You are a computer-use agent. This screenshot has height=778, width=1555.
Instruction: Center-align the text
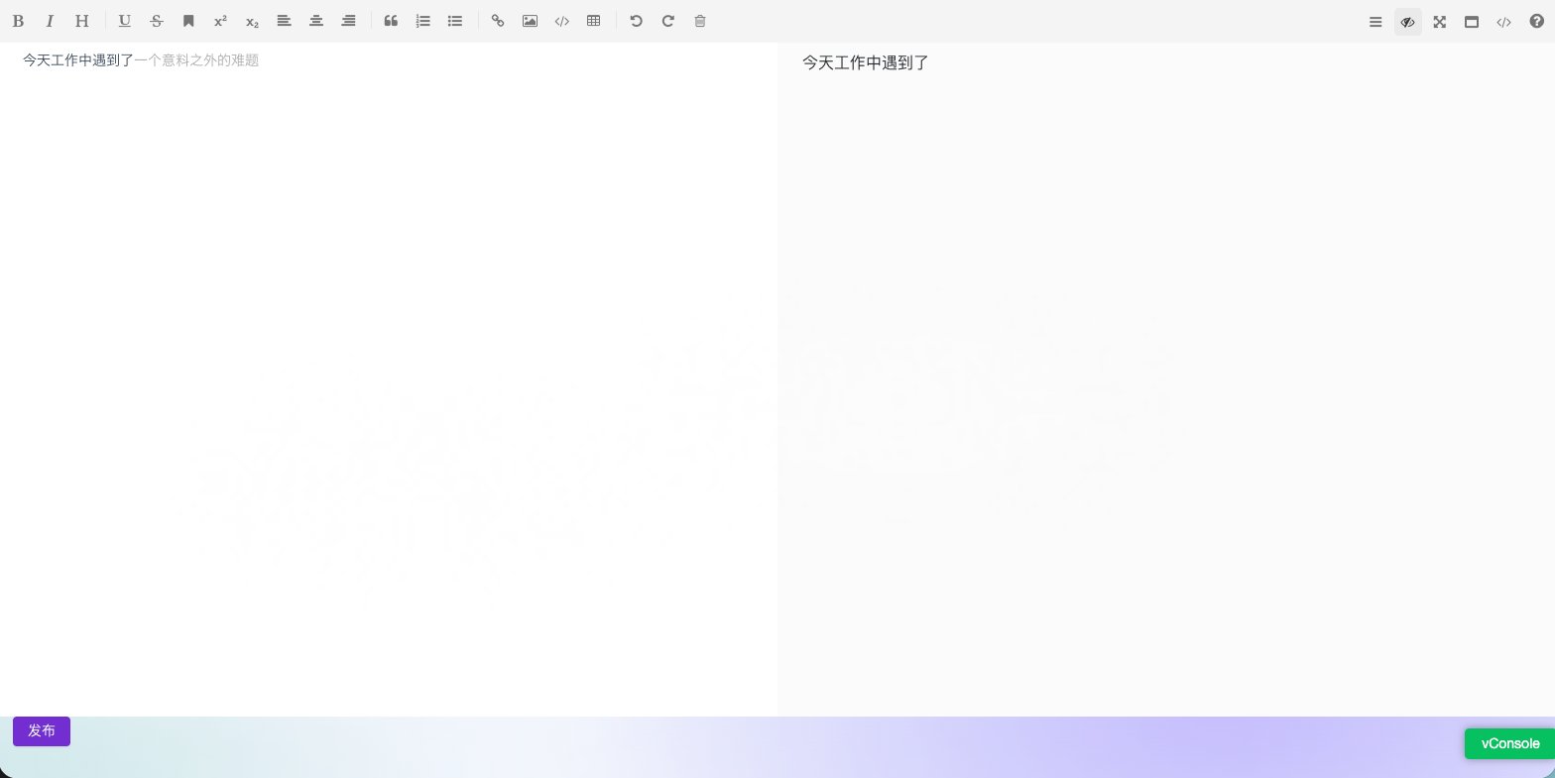316,21
